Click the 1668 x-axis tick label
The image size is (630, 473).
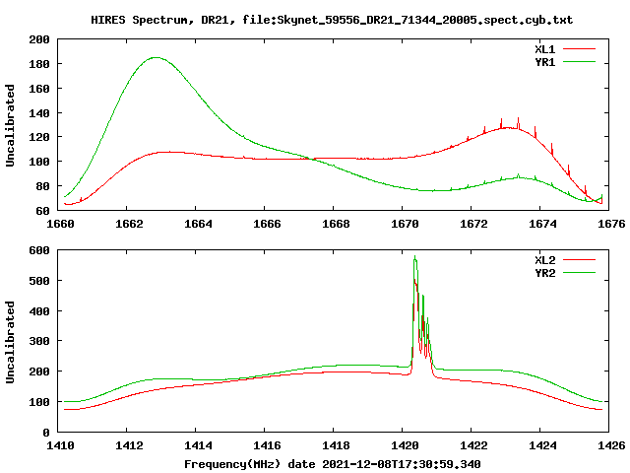336,224
